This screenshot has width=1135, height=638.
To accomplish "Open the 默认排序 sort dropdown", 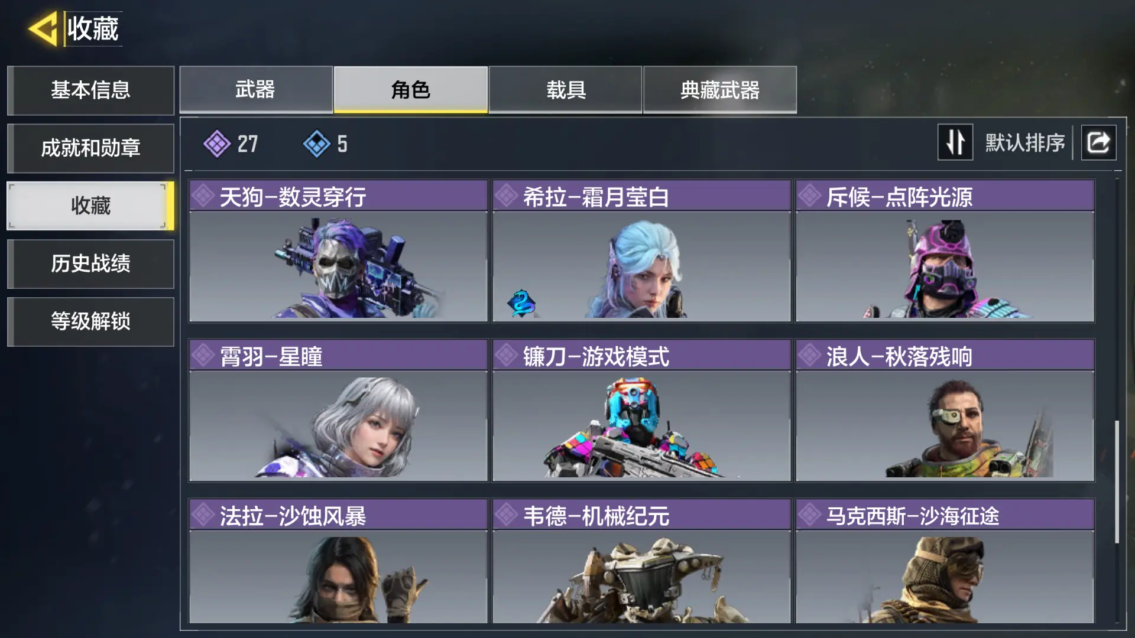I will tap(1024, 143).
